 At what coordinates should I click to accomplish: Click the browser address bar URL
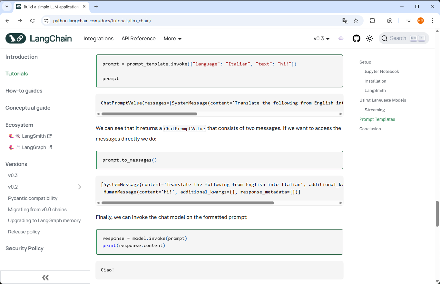[x=102, y=21]
